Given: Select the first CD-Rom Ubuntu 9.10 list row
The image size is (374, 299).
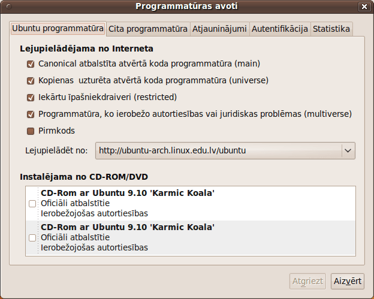Looking at the screenshot, I should pyautogui.click(x=191, y=203).
